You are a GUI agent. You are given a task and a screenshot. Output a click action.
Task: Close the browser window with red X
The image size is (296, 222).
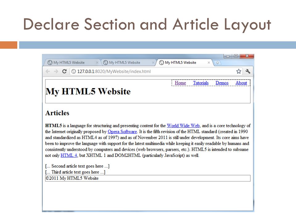247,56
